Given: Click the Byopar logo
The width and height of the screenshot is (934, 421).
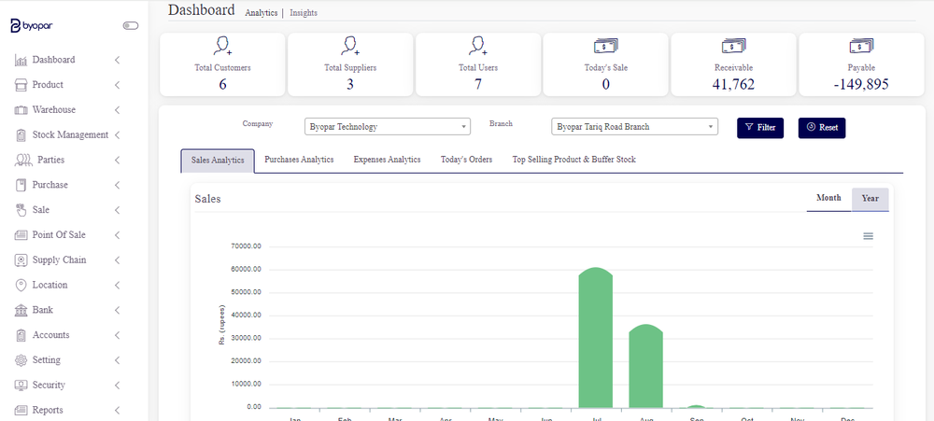Looking at the screenshot, I should [x=33, y=25].
